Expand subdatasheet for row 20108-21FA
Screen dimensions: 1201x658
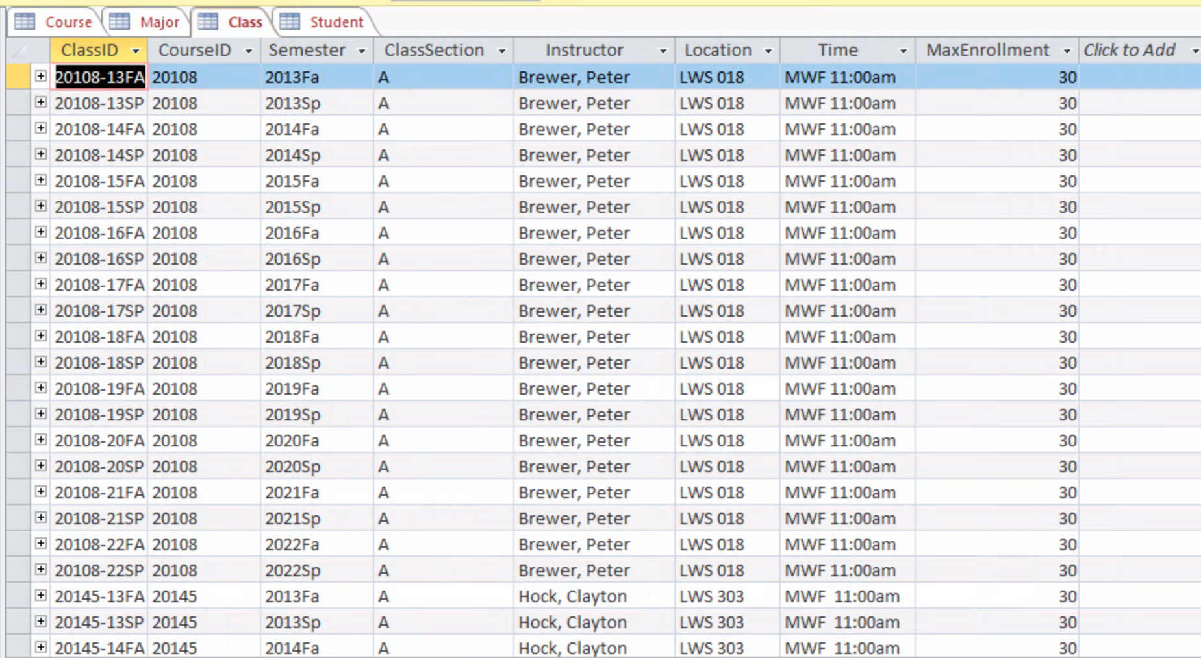tap(41, 492)
